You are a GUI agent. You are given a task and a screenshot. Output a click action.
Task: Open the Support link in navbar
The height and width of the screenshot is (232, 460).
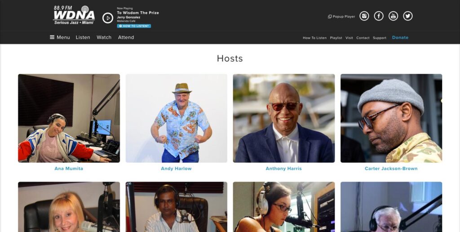(x=379, y=38)
